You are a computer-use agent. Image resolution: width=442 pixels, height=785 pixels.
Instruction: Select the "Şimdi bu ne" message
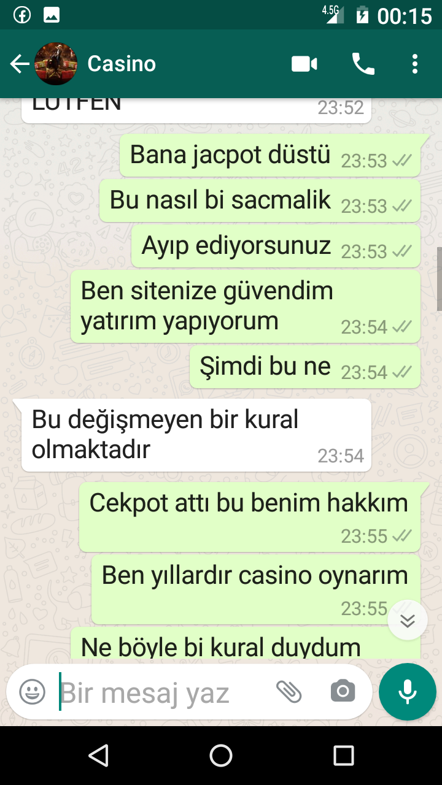click(304, 367)
